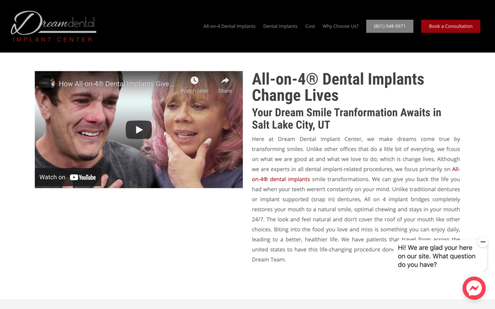This screenshot has height=309, width=495.
Task: Click Watch on YouTube bar
Action: click(68, 177)
